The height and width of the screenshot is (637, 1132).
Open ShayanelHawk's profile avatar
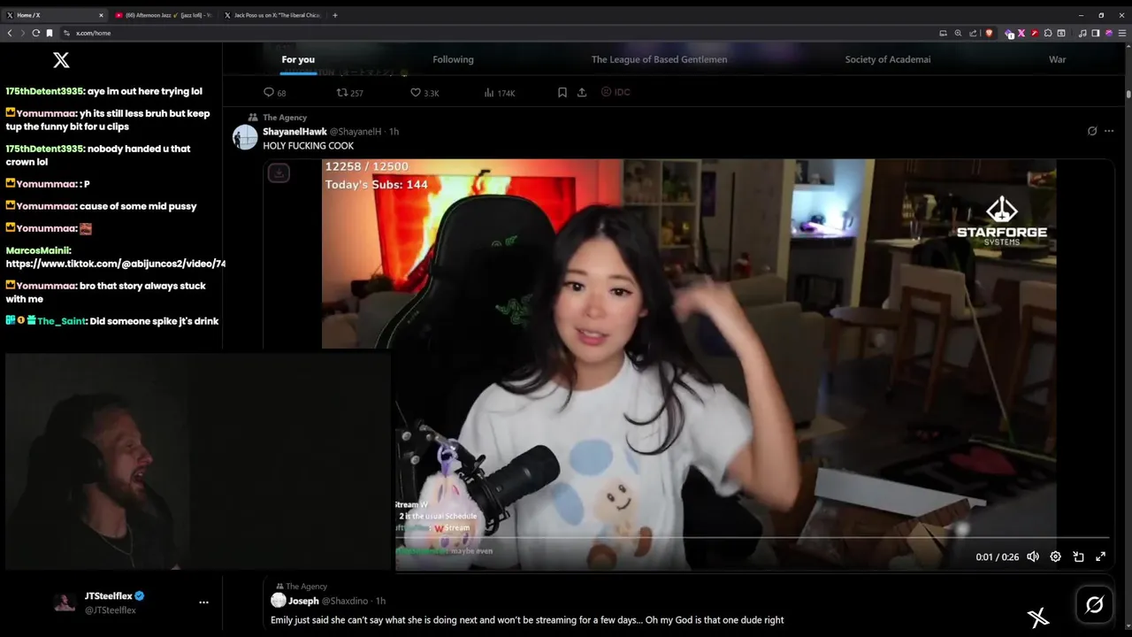[x=245, y=137]
